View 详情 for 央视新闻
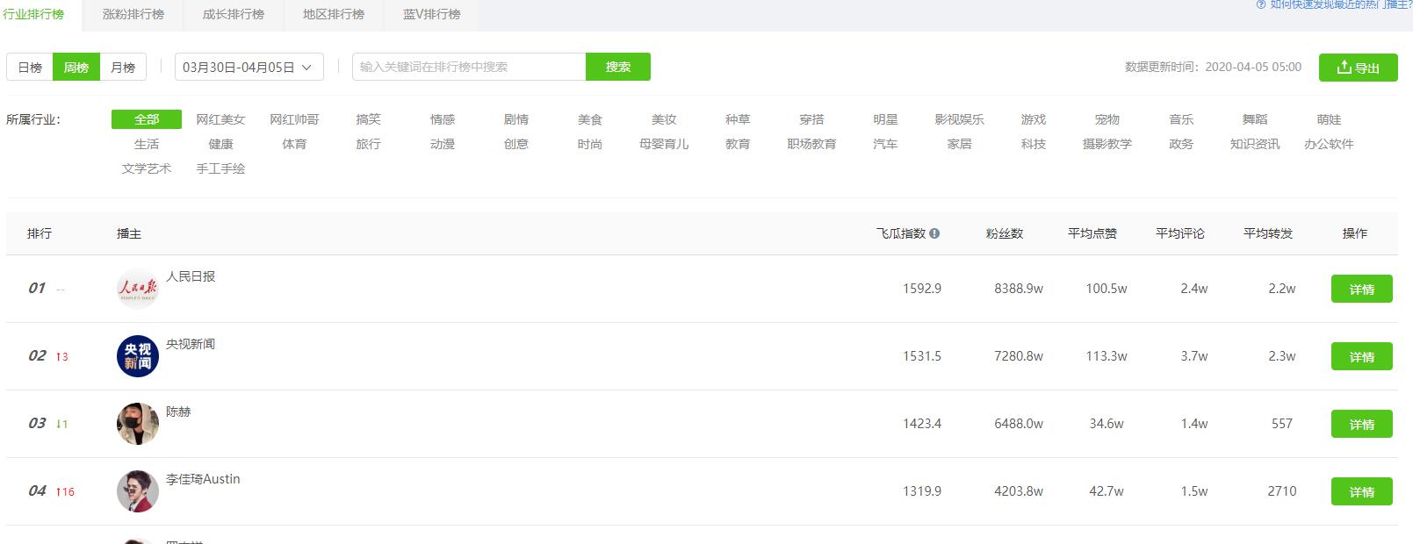Image resolution: width=1413 pixels, height=544 pixels. [x=1362, y=356]
